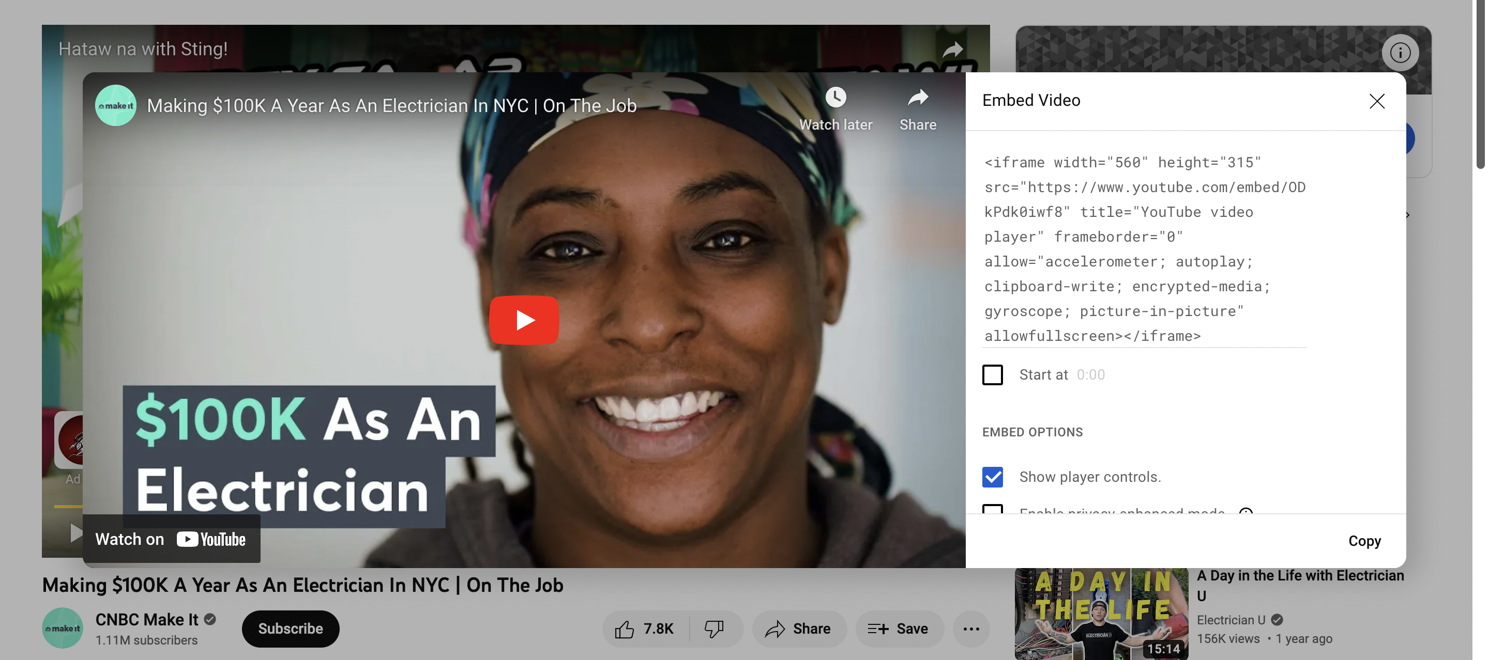Subscribe to CNBC Make It
The width and height of the screenshot is (1489, 660).
click(290, 628)
